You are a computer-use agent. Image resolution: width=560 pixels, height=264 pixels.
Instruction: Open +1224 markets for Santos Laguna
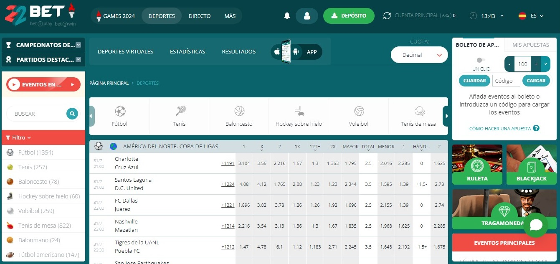pyautogui.click(x=228, y=184)
